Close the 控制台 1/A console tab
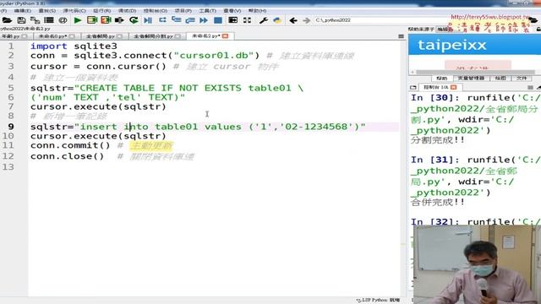541x304 pixels. tap(454, 87)
